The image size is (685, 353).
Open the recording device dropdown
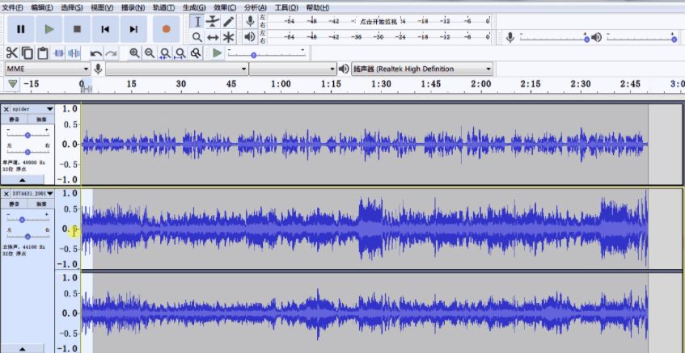pos(176,69)
